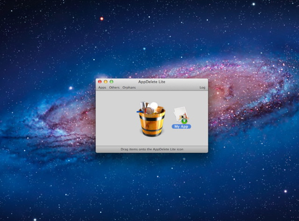Open the Apps tab
This screenshot has height=221, width=299.
pos(102,88)
